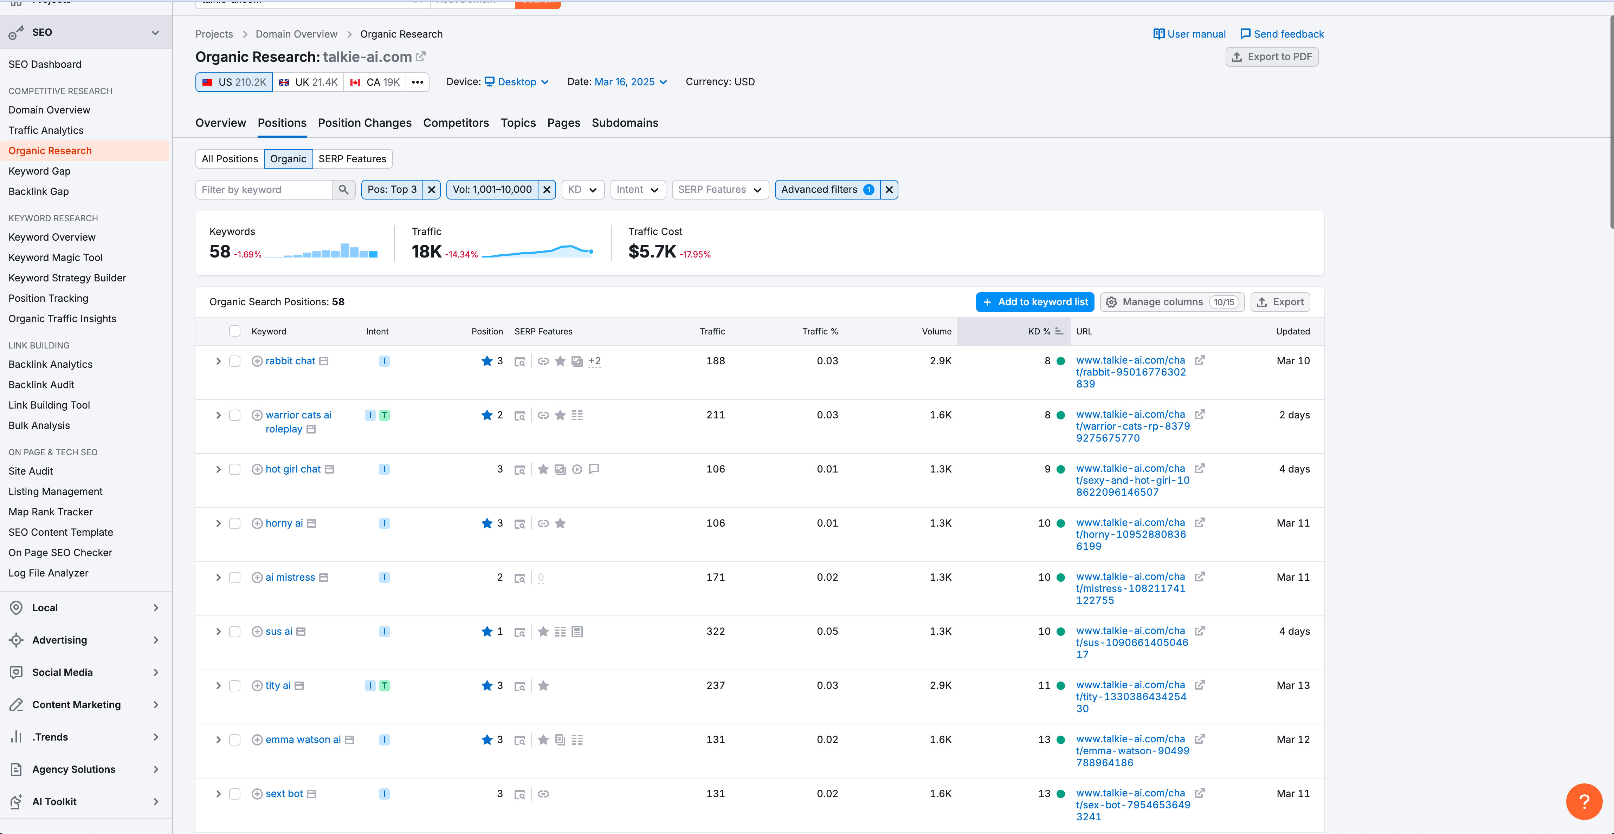Viewport: 1614px width, 834px height.
Task: Open SERP snapshot icon for emma watson ai
Action: (519, 740)
